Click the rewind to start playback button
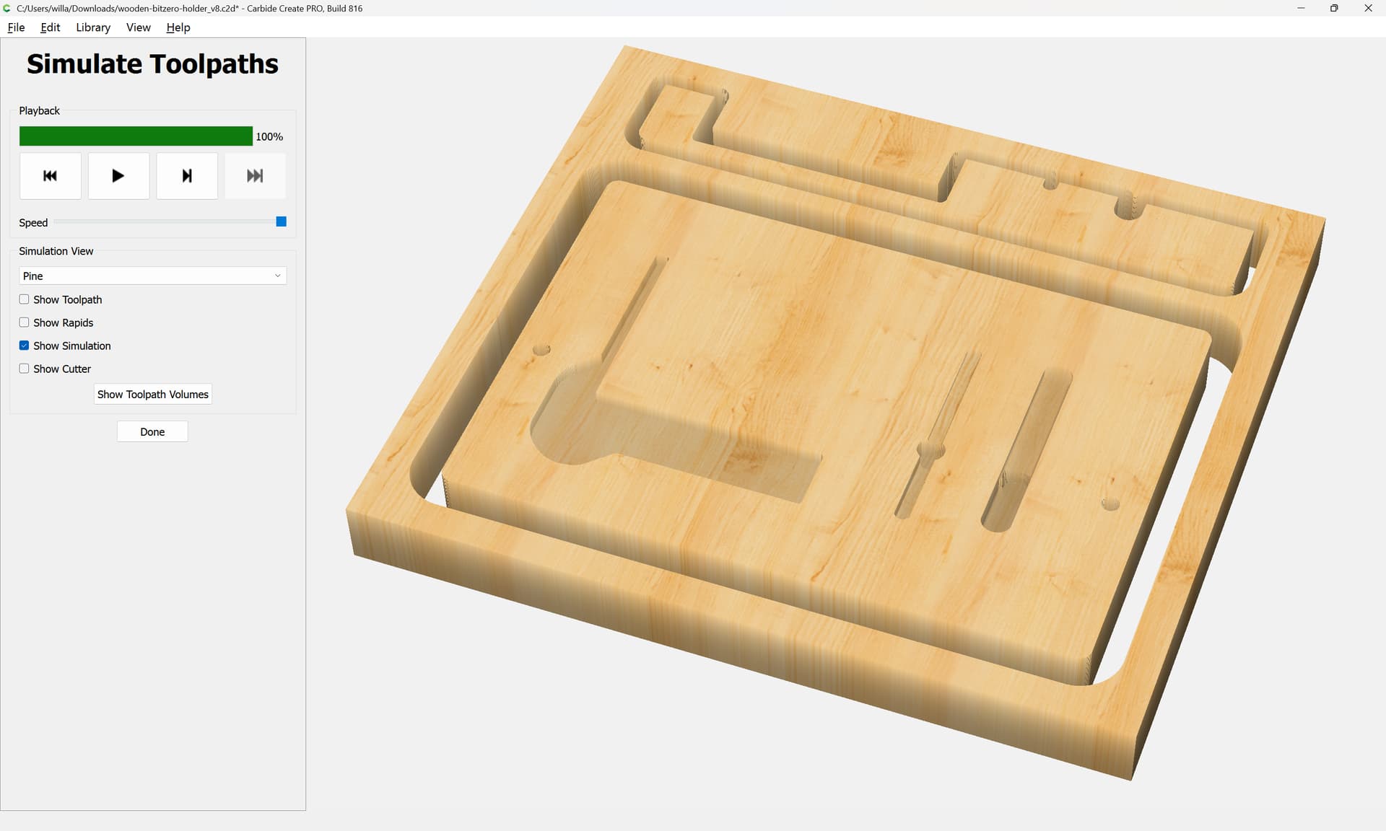 50,176
